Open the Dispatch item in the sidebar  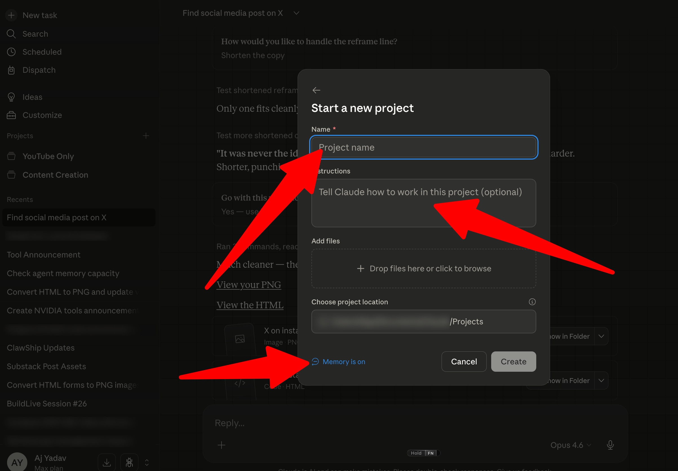[x=39, y=70]
